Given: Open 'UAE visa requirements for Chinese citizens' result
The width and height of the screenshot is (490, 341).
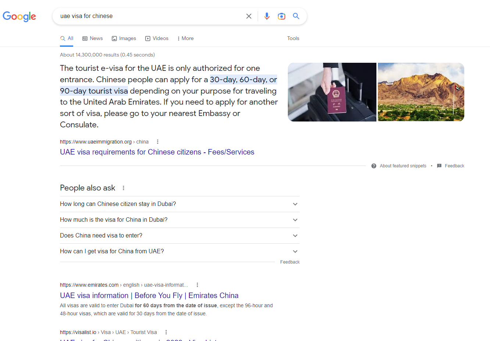Looking at the screenshot, I should [157, 152].
